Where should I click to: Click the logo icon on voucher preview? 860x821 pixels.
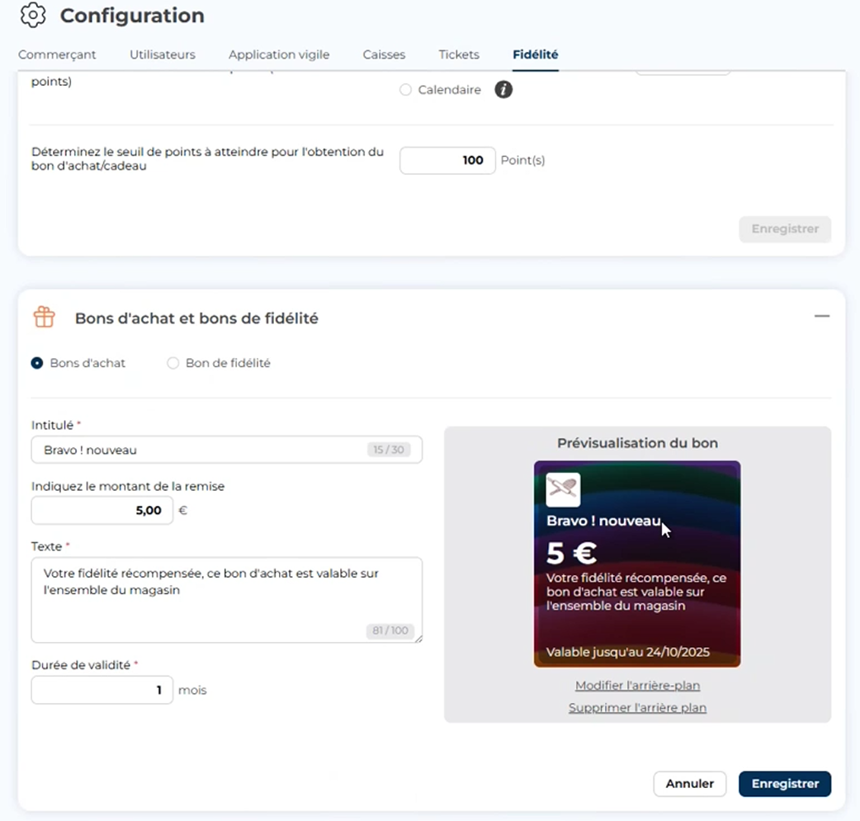click(x=563, y=489)
